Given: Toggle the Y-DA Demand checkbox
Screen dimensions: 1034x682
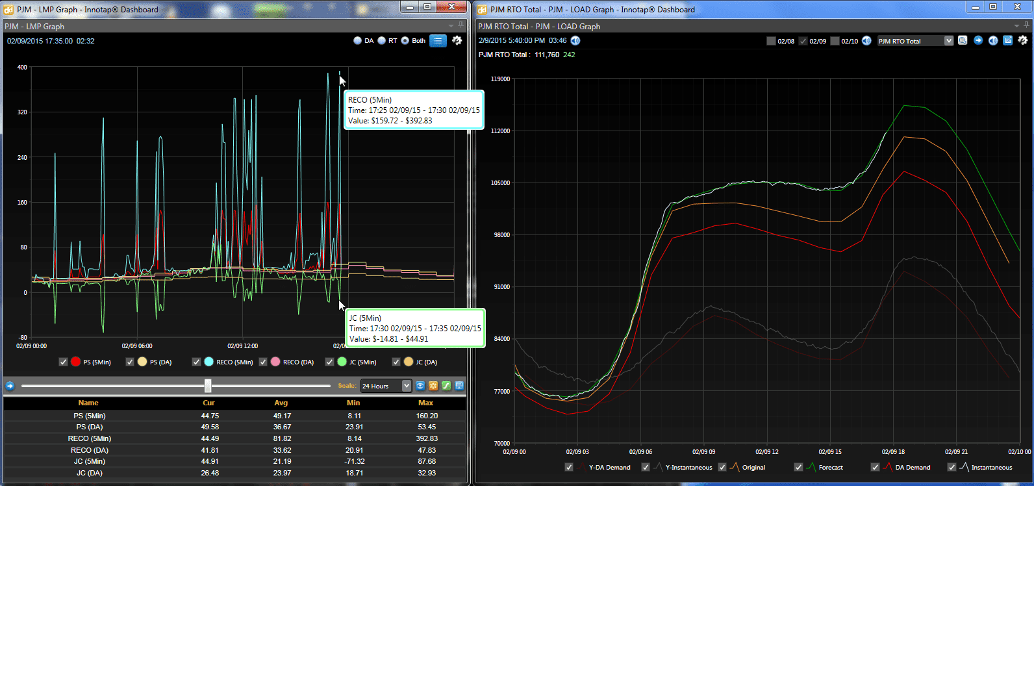Looking at the screenshot, I should (x=569, y=467).
